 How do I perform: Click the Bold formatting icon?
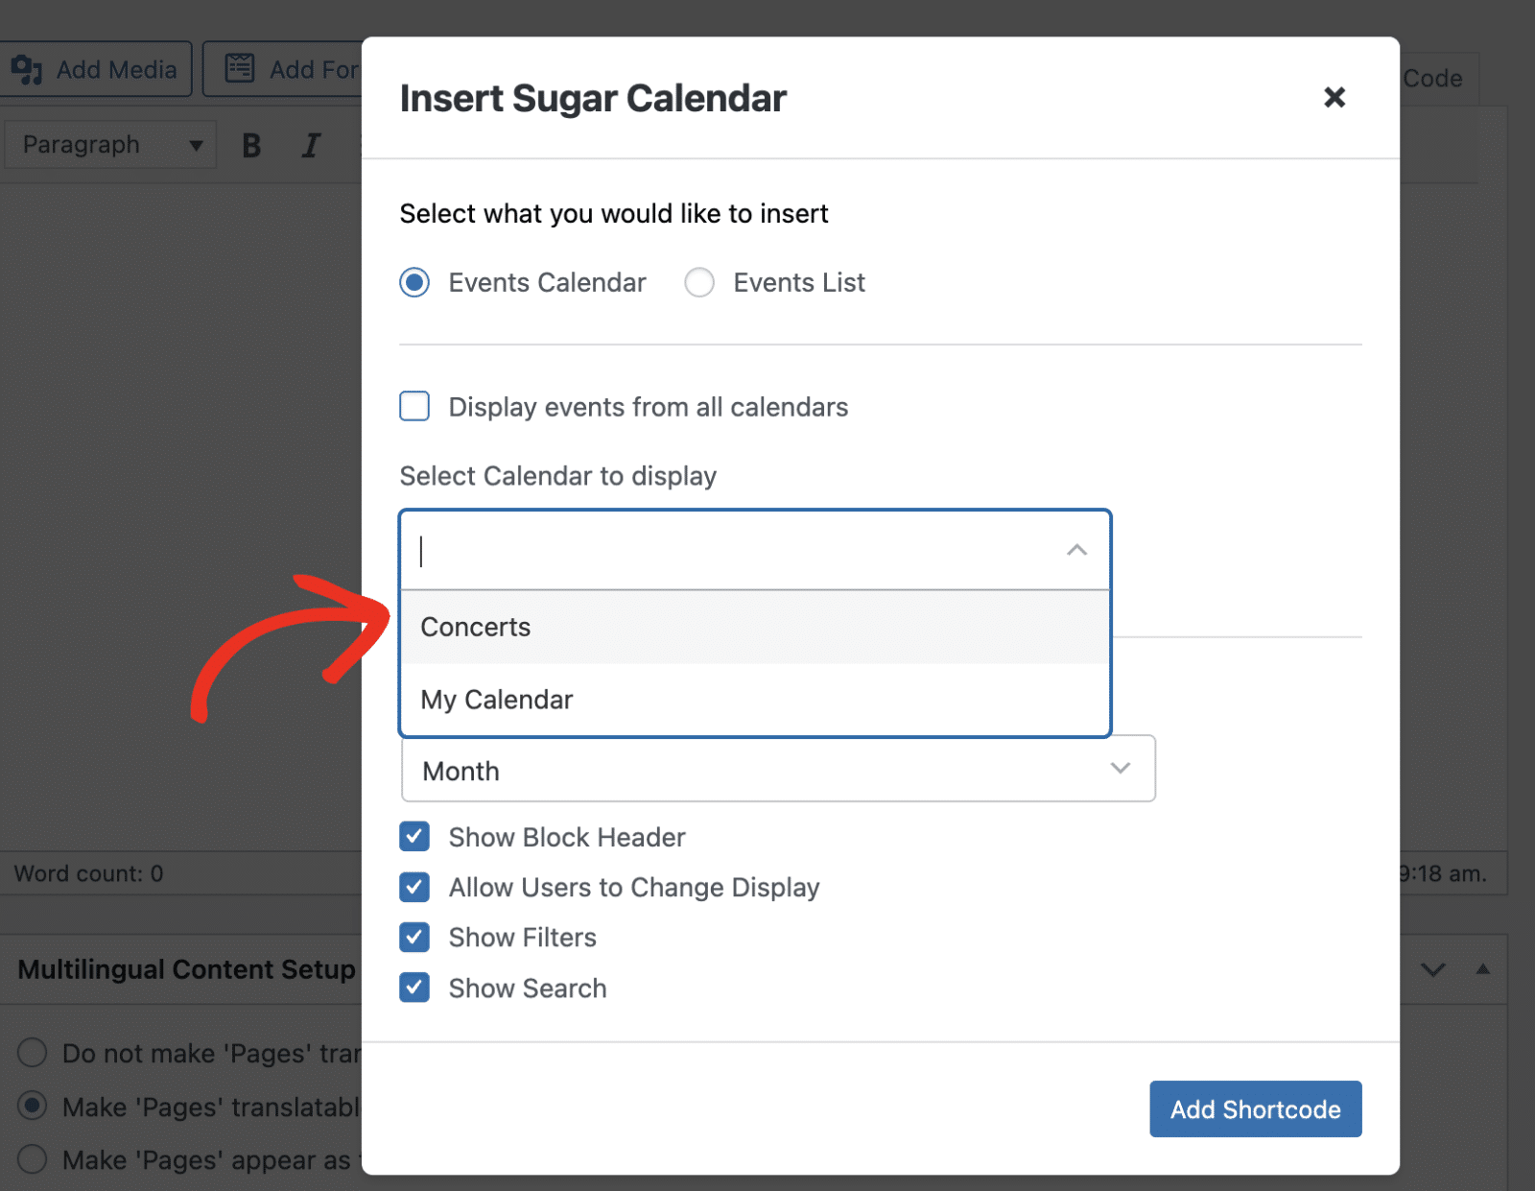(x=251, y=146)
